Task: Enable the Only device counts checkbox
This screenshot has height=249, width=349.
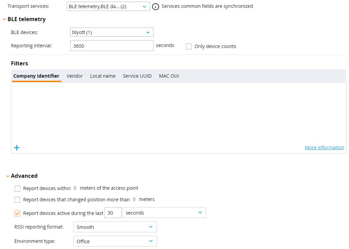Action: [189, 46]
